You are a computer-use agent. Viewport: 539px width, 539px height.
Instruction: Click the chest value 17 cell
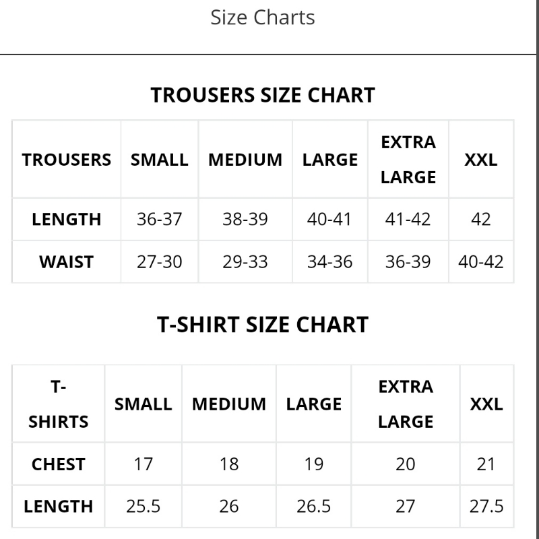coord(144,464)
